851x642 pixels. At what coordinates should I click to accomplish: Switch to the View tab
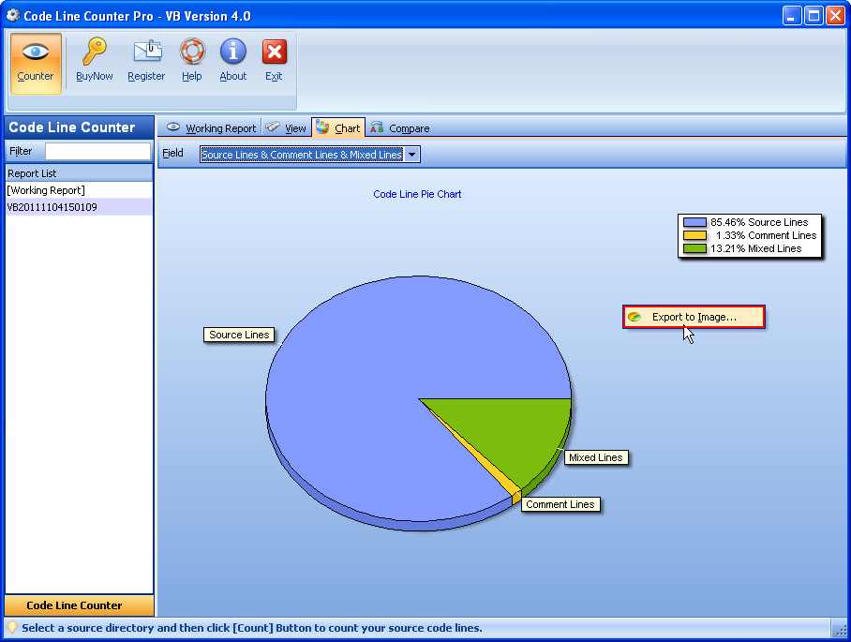(x=286, y=128)
